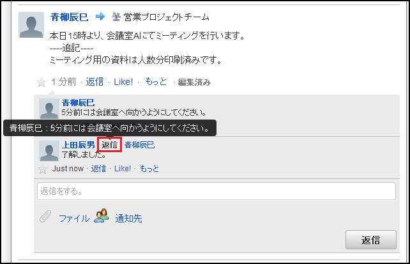Open 青柳辰巳's avatar on main post
This screenshot has height=264, width=410.
coord(31,25)
